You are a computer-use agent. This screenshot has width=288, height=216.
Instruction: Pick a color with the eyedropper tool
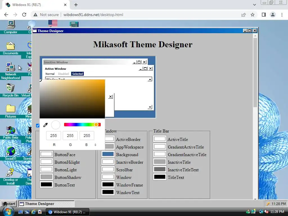[x=45, y=125]
